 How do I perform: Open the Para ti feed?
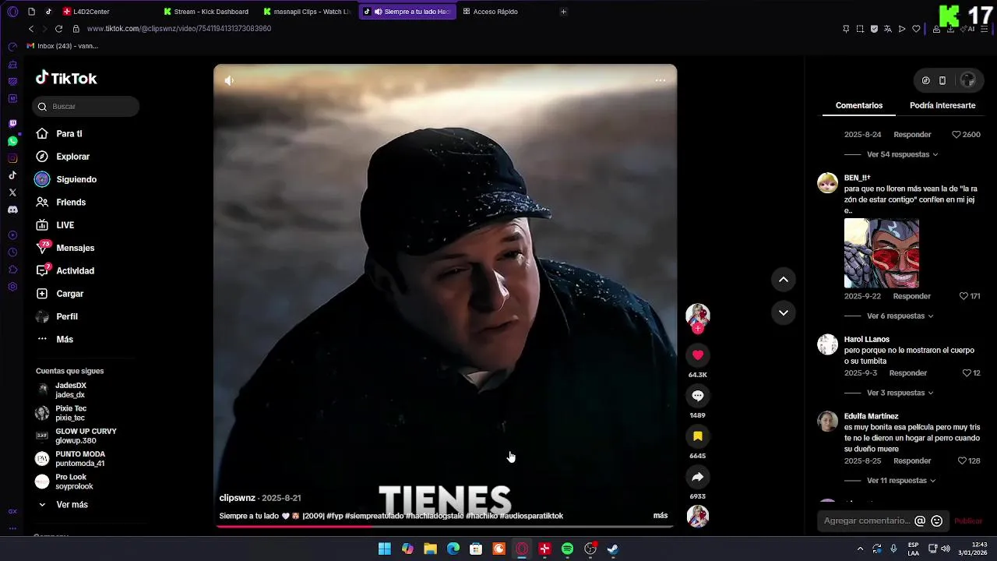tap(59, 134)
